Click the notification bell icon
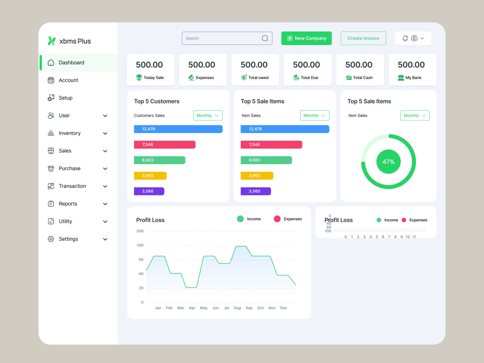 [x=406, y=38]
